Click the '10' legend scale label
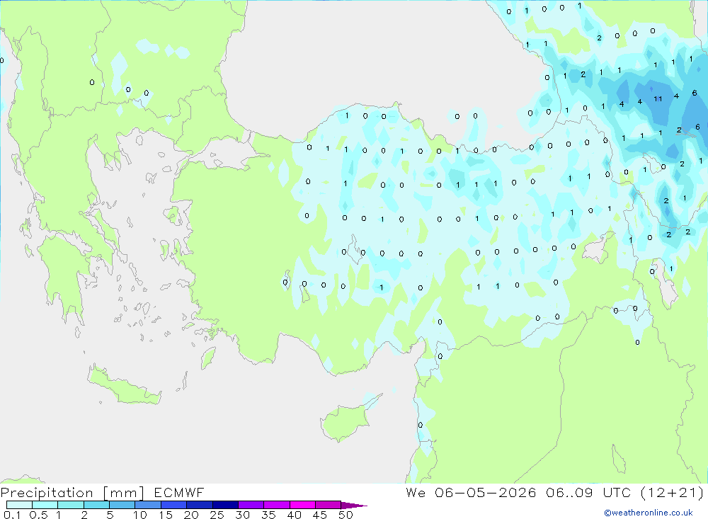 [140, 515]
